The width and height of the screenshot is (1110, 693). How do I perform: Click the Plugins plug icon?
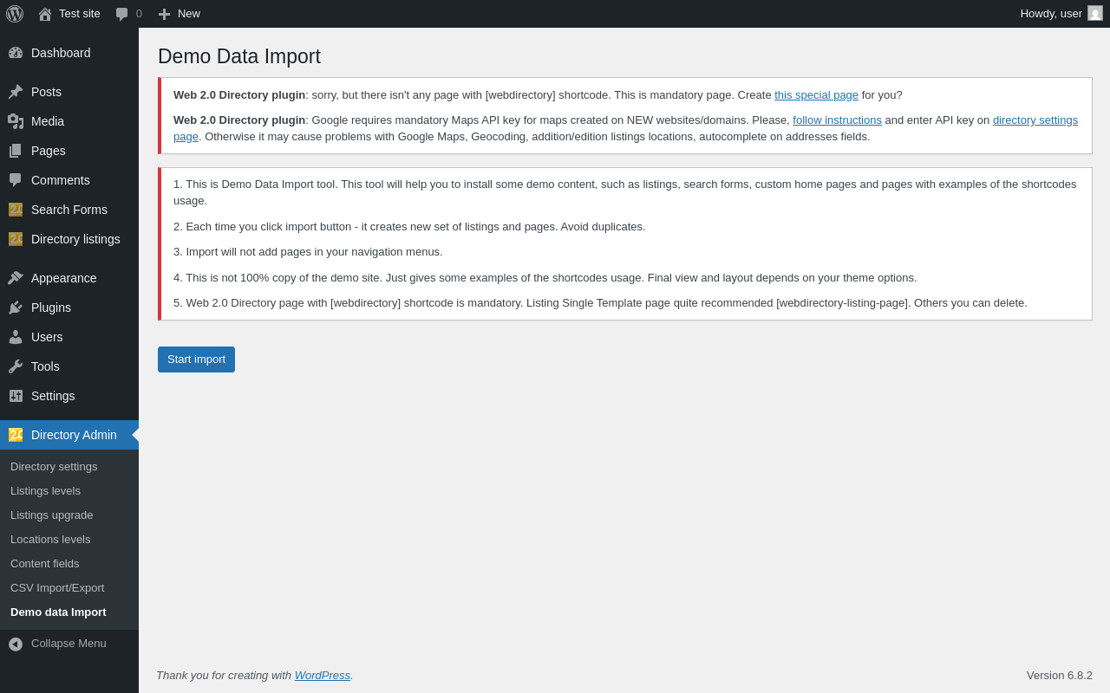coord(16,308)
